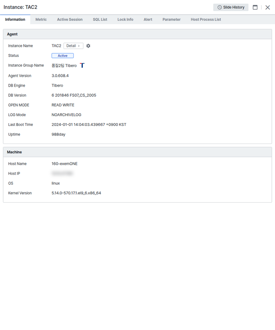Select the Last Boot Time timestamp value
Viewport: 275px width, 330px height.
click(x=89, y=125)
